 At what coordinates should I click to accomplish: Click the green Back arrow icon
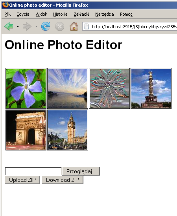click(9, 26)
